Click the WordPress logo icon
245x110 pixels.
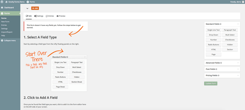pyautogui.click(x=2, y=2)
